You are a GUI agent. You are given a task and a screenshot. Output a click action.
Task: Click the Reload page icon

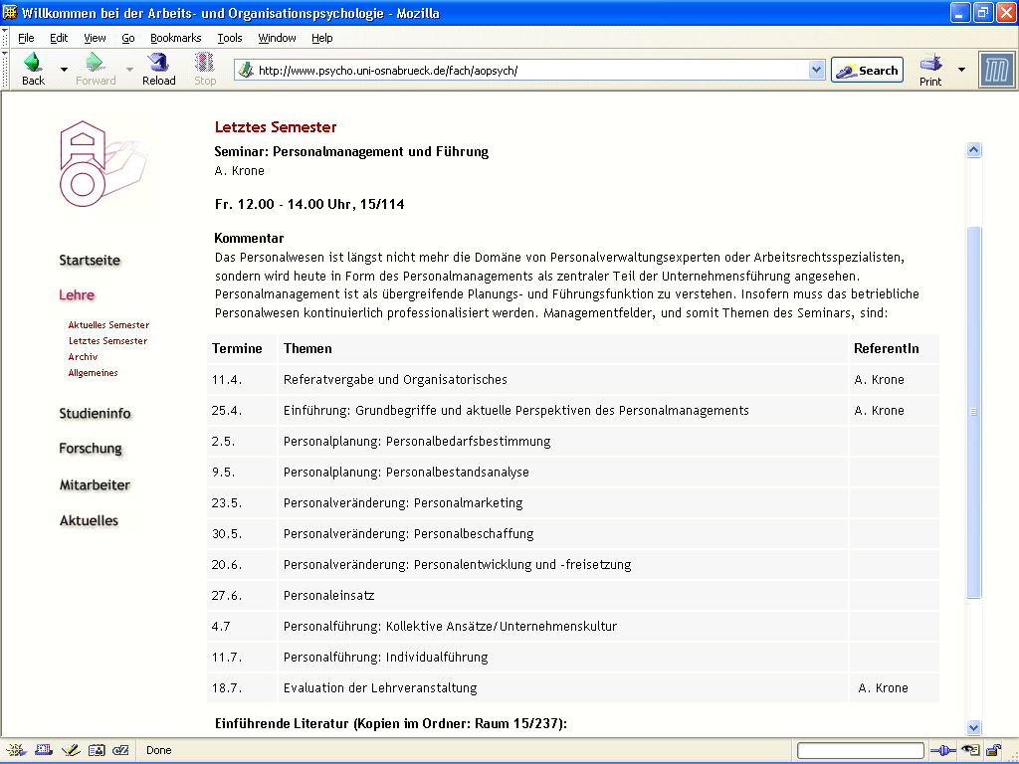pyautogui.click(x=158, y=69)
